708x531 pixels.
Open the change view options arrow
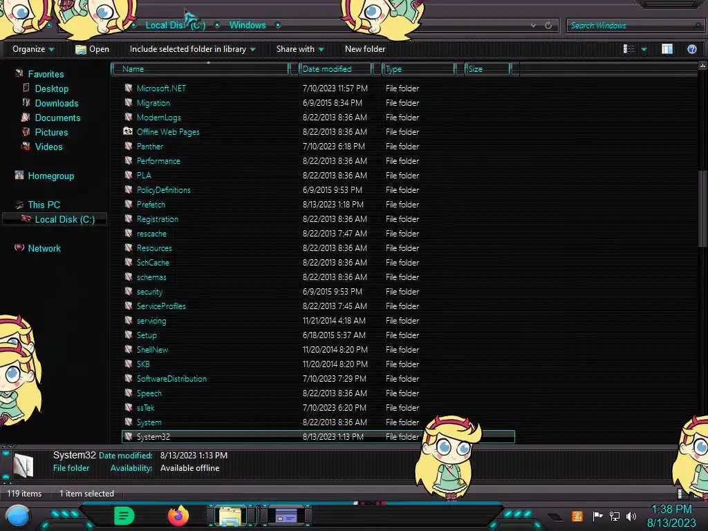click(644, 49)
